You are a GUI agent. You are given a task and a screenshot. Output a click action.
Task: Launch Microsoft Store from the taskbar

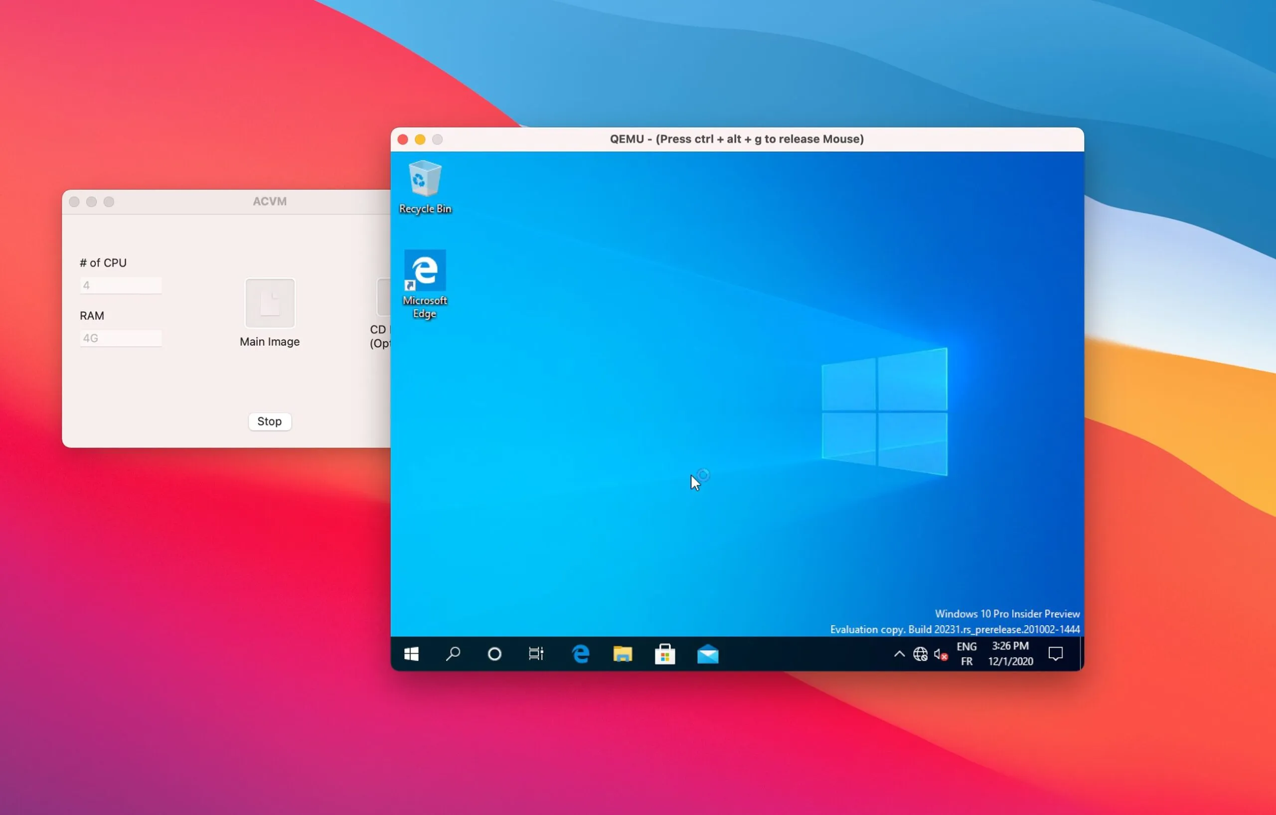(665, 655)
